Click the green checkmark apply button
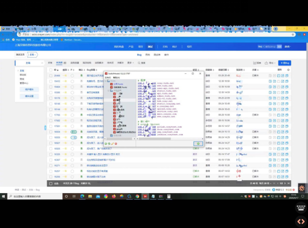The width and height of the screenshot is (308, 228). click(198, 143)
